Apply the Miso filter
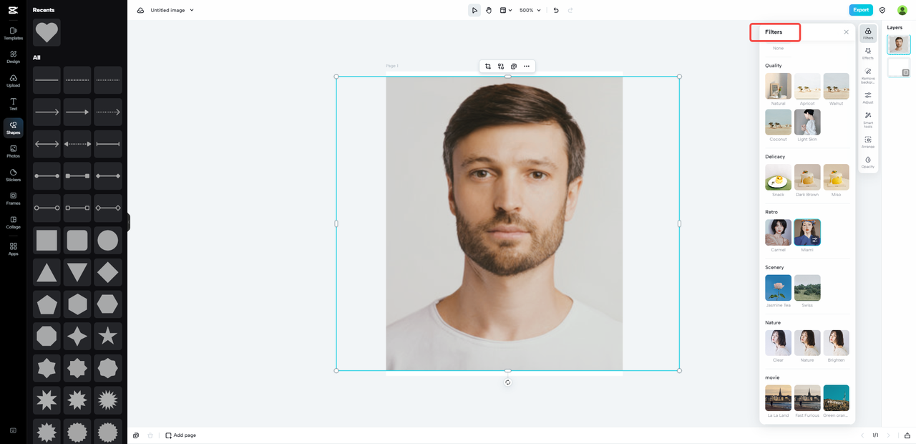Image resolution: width=916 pixels, height=444 pixels. [x=836, y=177]
